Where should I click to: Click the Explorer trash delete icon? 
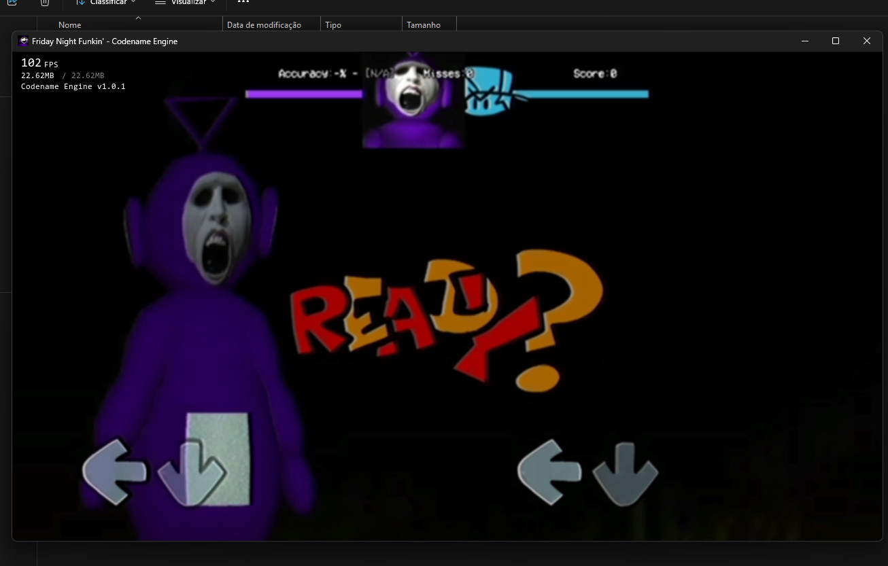[x=45, y=3]
